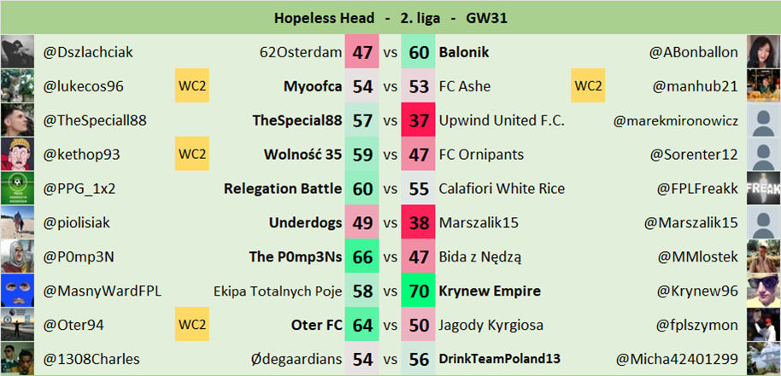This screenshot has height=376, width=781.
Task: Select Upwind United F.C. red score 37
Action: (x=419, y=120)
